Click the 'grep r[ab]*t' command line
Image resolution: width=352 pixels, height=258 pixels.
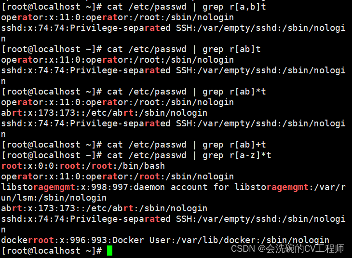pyautogui.click(x=134, y=92)
